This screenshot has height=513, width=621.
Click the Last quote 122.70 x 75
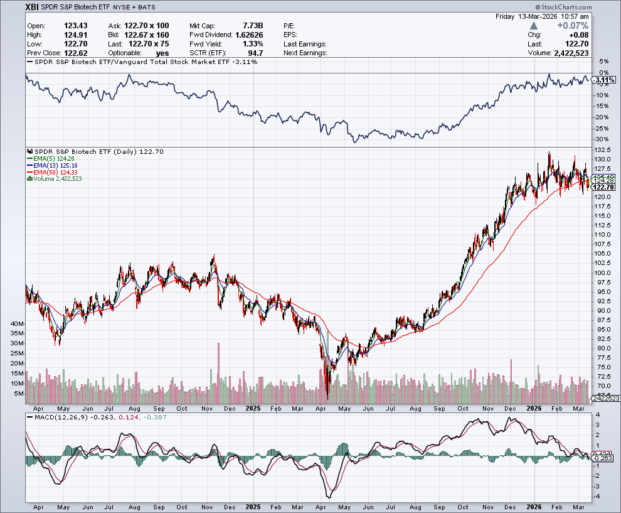[149, 44]
